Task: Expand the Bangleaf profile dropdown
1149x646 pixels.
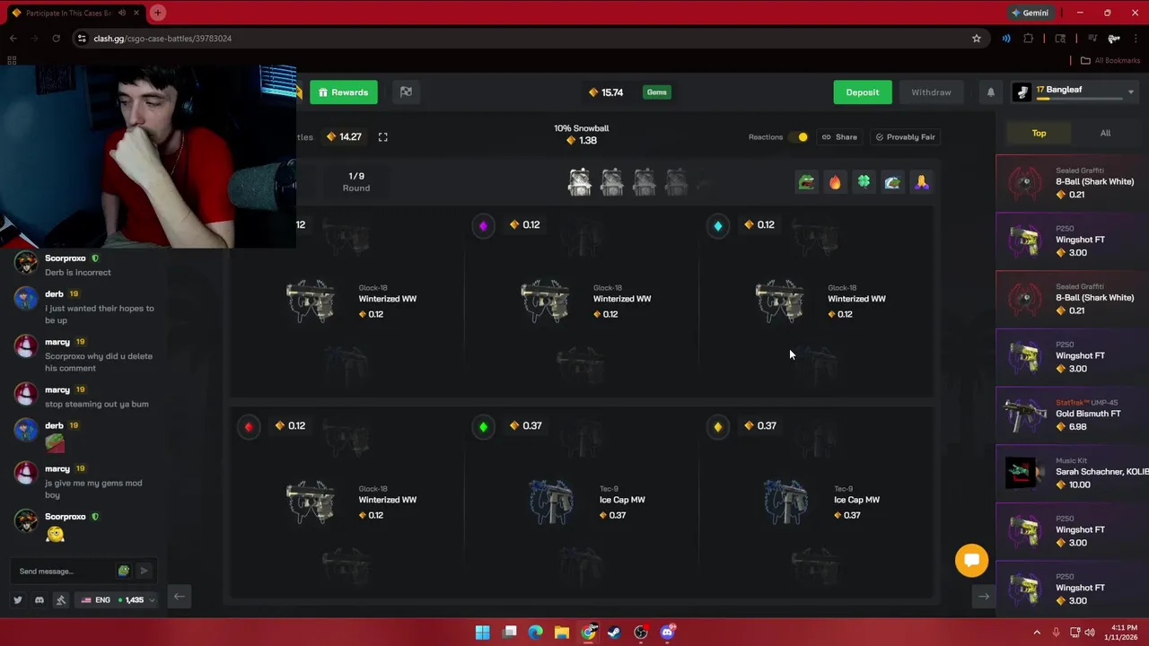Action: click(x=1130, y=92)
